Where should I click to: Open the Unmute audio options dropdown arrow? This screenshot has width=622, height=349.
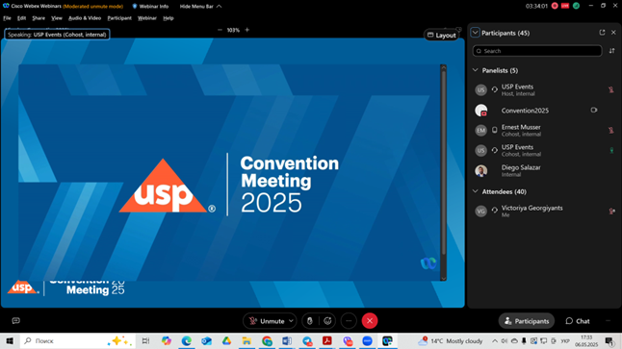(291, 321)
